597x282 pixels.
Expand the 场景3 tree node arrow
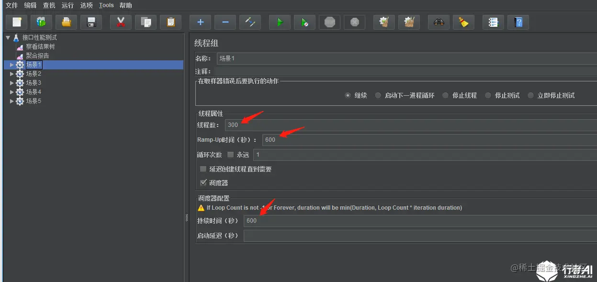pos(12,83)
